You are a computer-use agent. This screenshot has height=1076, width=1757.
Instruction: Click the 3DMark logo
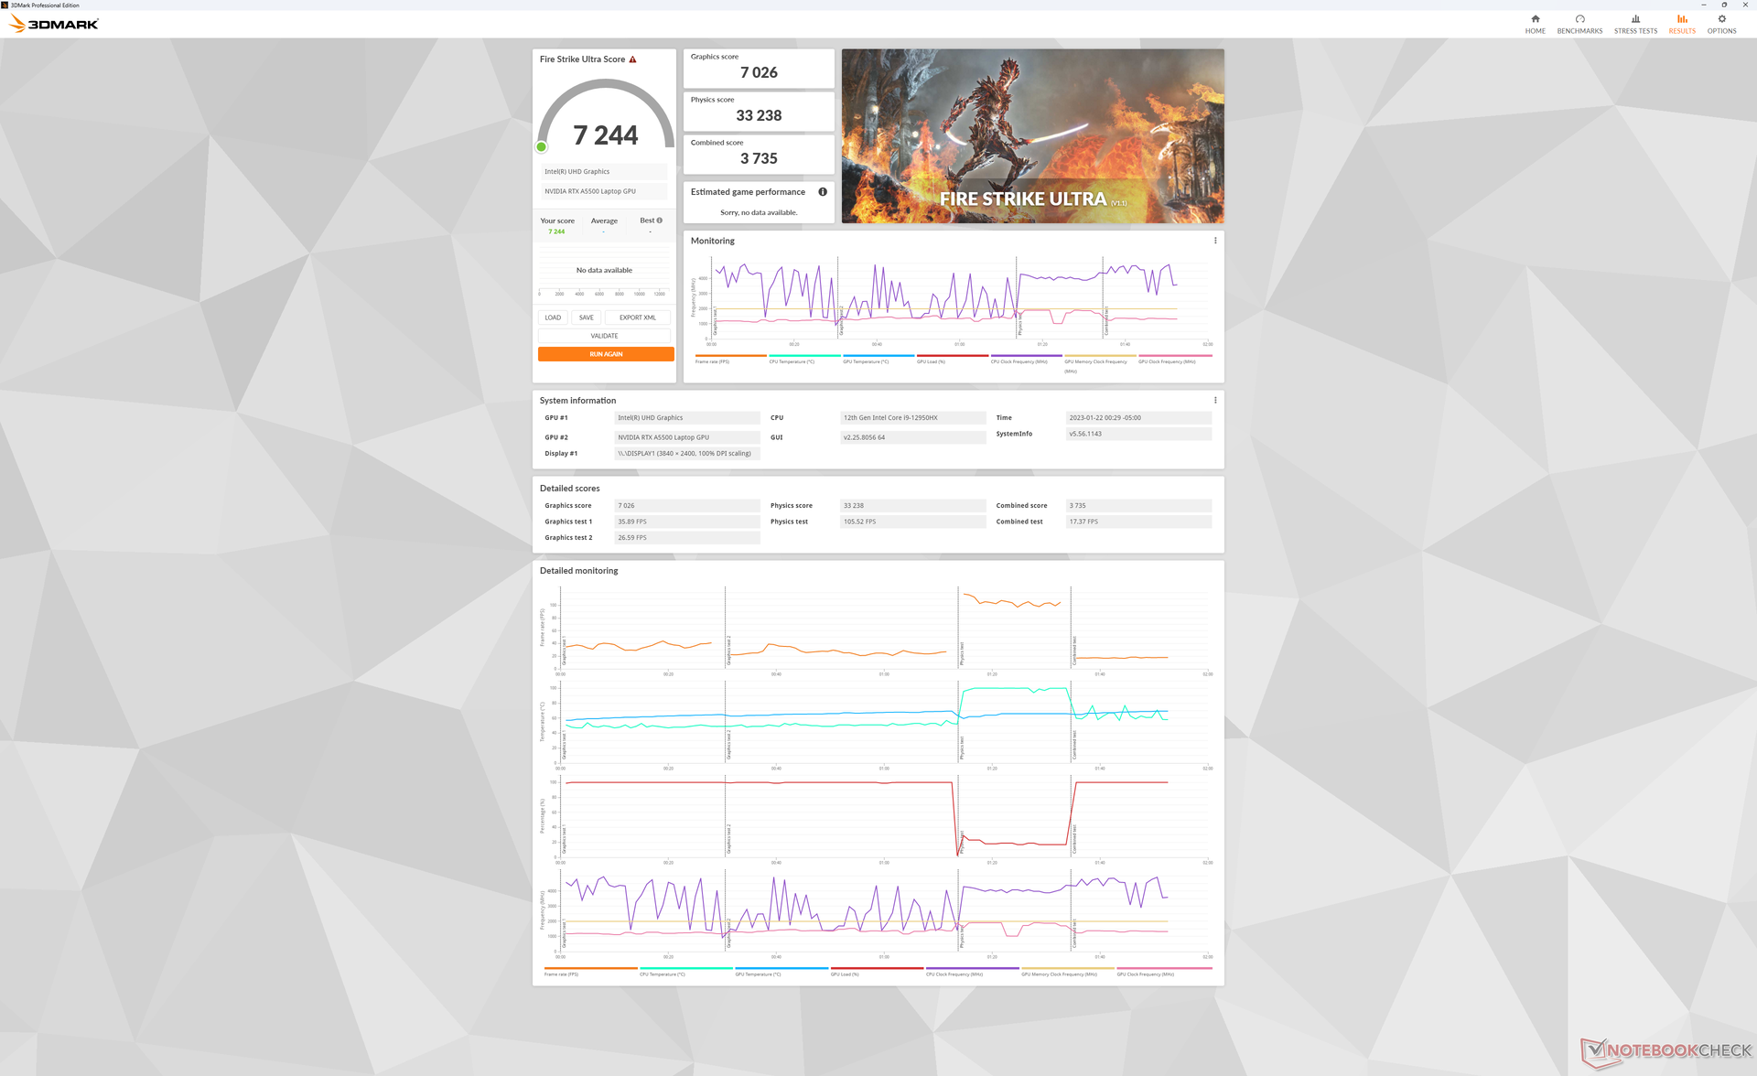point(55,24)
